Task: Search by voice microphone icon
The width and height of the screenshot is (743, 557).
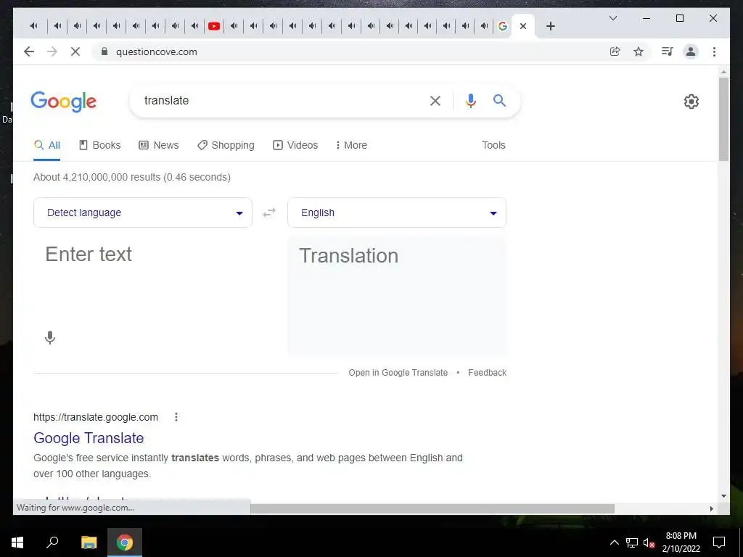Action: (x=470, y=100)
